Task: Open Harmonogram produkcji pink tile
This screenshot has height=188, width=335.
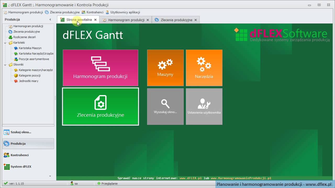Action: point(100,68)
